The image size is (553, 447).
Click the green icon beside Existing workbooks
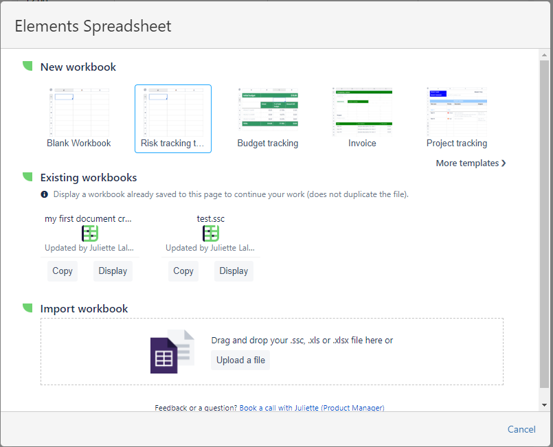coord(27,176)
